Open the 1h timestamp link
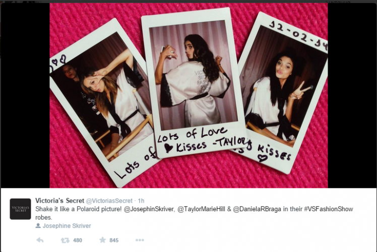The width and height of the screenshot is (377, 252). point(141,201)
